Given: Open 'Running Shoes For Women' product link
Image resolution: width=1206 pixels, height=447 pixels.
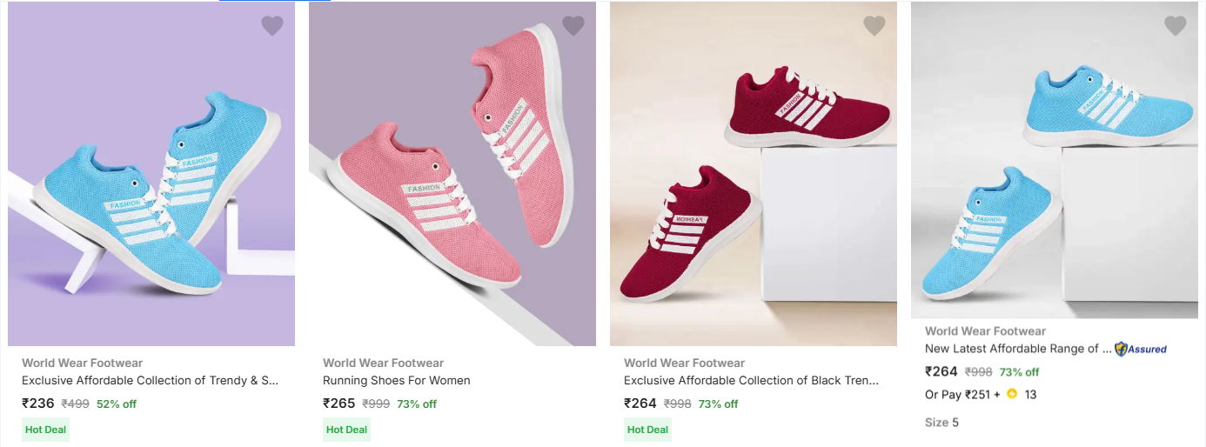Looking at the screenshot, I should point(396,380).
